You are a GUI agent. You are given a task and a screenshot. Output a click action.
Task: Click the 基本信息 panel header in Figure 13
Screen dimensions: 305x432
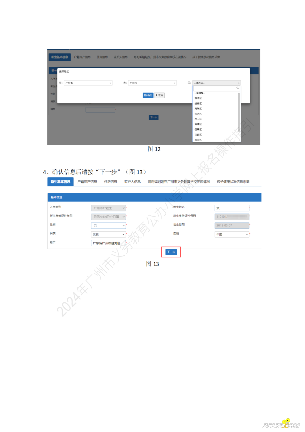[x=154, y=197]
